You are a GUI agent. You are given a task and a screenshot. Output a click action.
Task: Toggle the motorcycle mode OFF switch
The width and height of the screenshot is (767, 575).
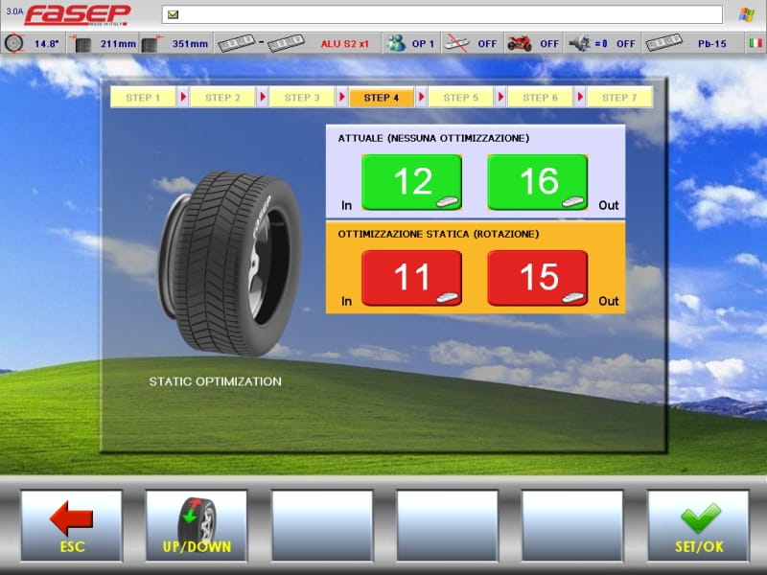pos(533,43)
